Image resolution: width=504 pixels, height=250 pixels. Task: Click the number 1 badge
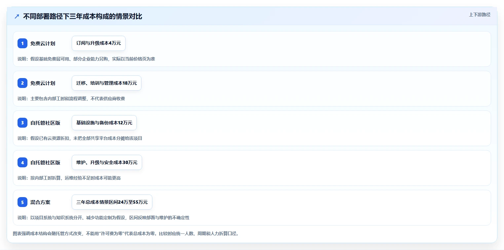click(x=22, y=43)
